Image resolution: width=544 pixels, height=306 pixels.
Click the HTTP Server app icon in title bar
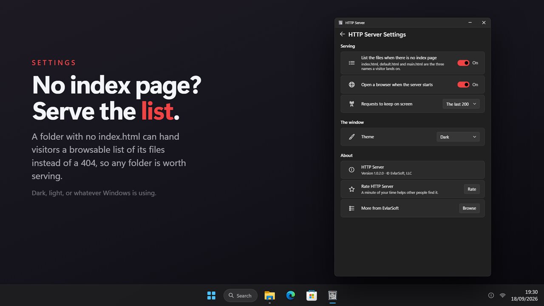tap(341, 23)
